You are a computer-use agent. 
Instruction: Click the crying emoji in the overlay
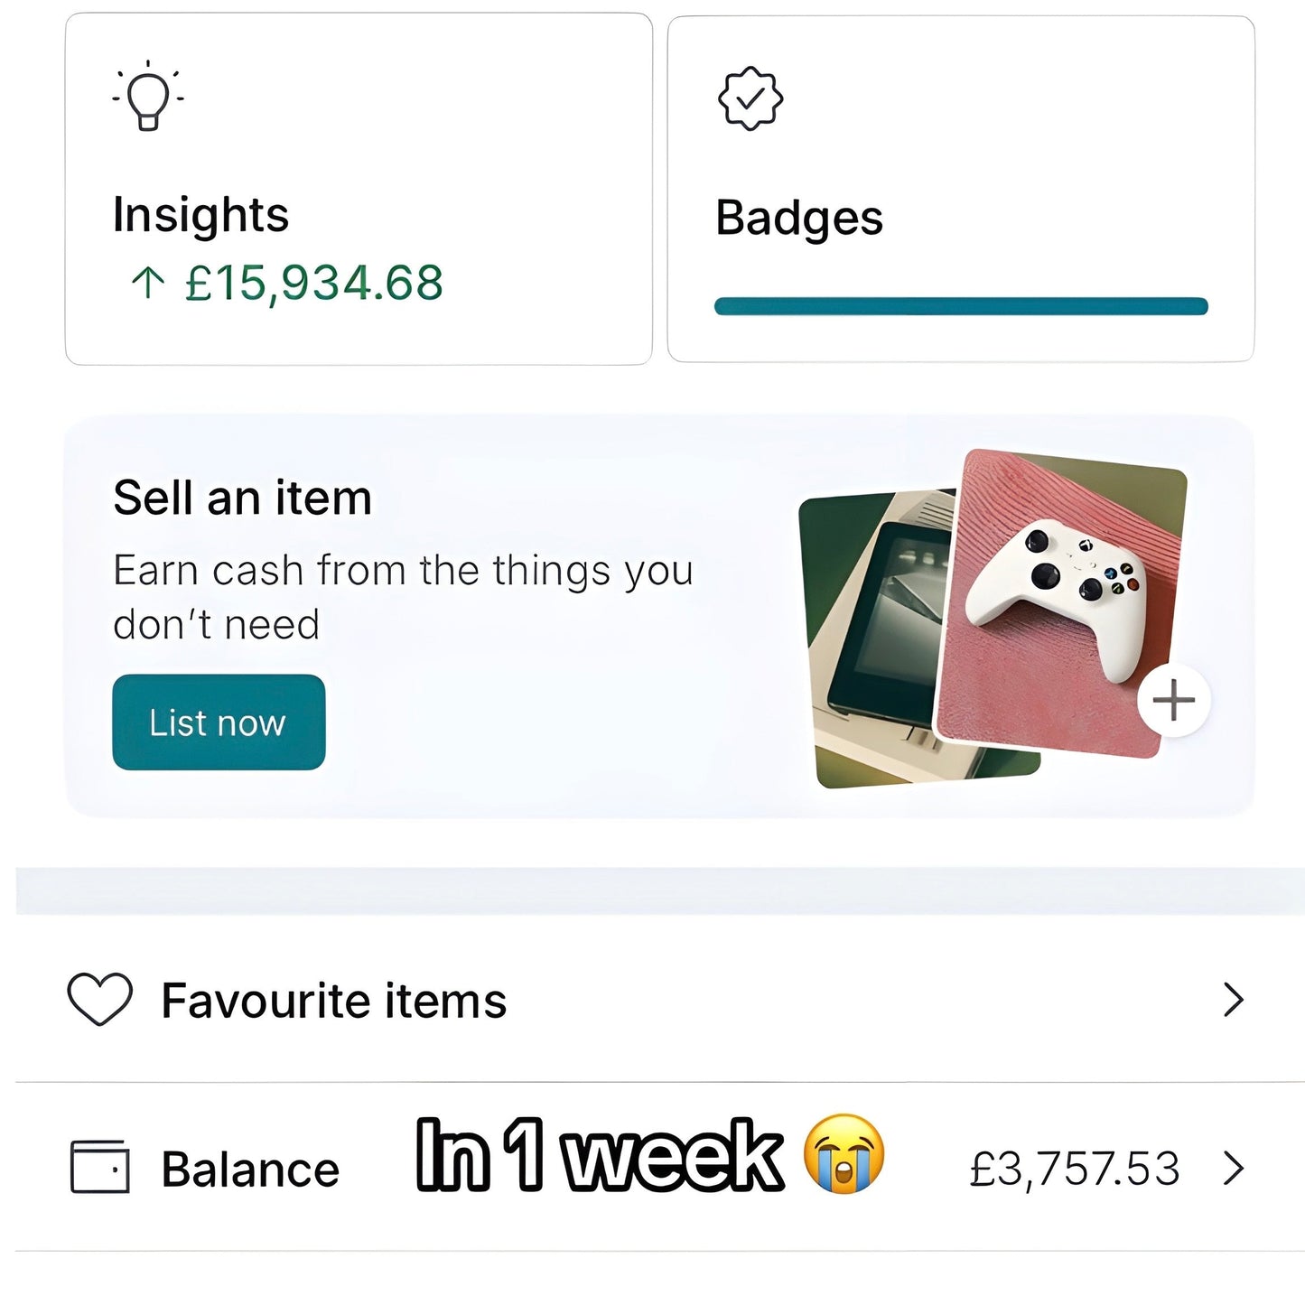pyautogui.click(x=844, y=1154)
